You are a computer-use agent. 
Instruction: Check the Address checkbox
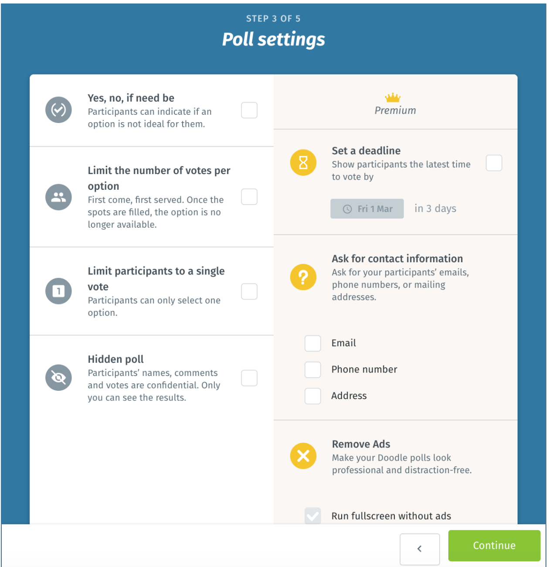point(313,396)
